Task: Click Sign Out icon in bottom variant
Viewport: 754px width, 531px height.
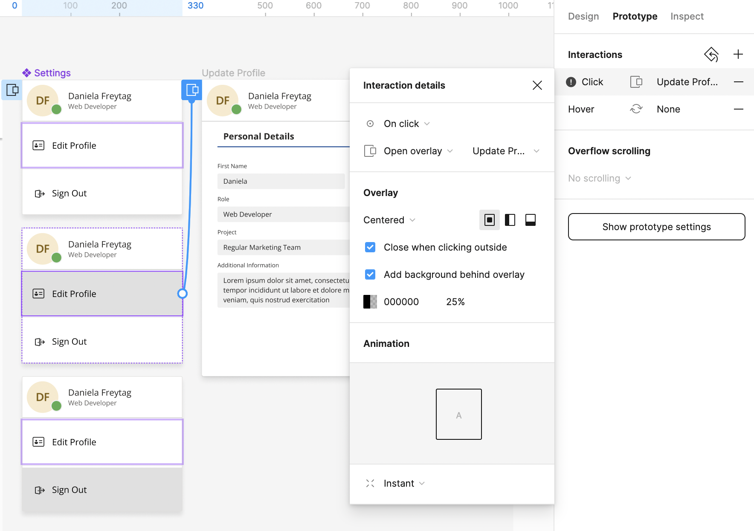Action: 40,490
